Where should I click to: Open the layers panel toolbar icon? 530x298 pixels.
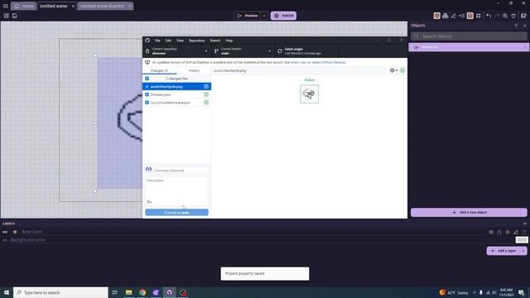tap(470, 16)
